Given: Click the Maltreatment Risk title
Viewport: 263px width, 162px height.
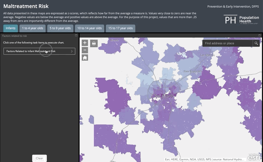Looking at the screenshot, I should click(x=26, y=6).
